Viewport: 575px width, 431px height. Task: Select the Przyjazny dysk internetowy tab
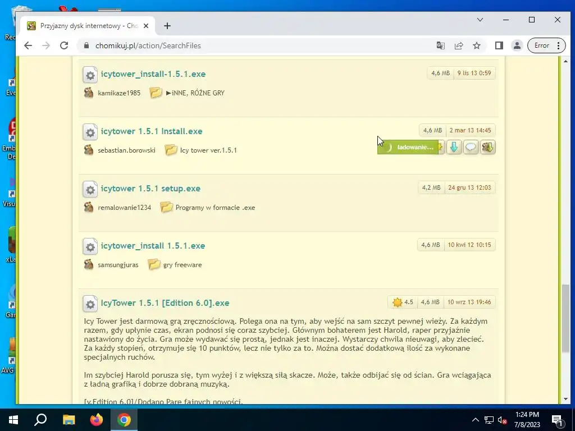click(87, 26)
